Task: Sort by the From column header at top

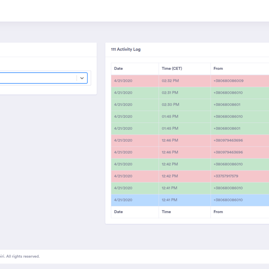Action: coord(218,68)
